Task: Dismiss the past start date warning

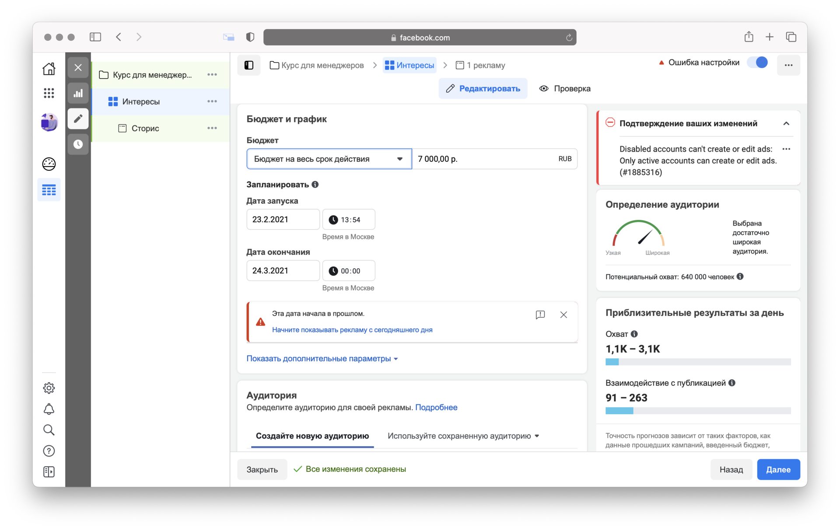Action: (x=563, y=315)
